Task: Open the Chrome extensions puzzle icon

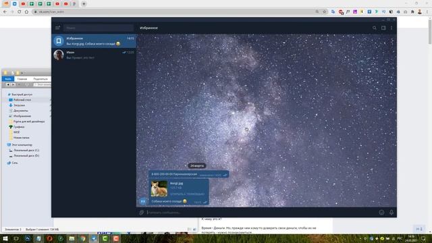Action: (x=412, y=12)
